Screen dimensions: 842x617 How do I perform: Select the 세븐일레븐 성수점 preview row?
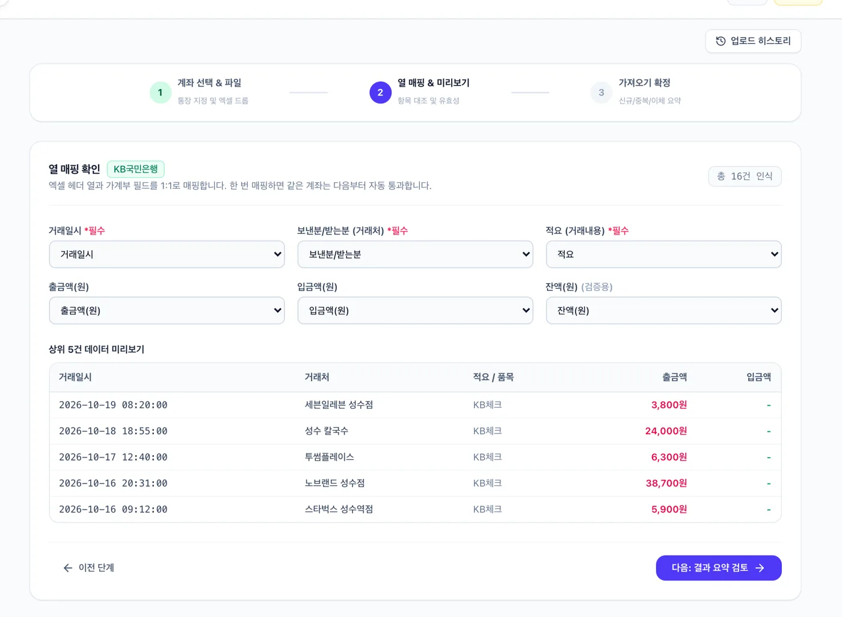point(415,405)
